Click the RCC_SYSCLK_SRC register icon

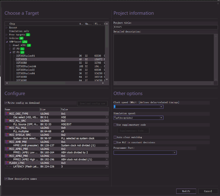[x=7, y=135]
